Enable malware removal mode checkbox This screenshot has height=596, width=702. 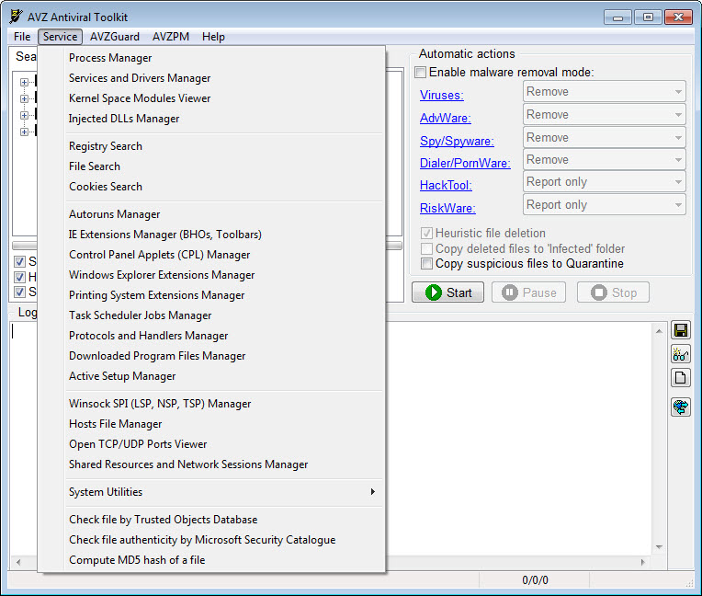[x=420, y=72]
